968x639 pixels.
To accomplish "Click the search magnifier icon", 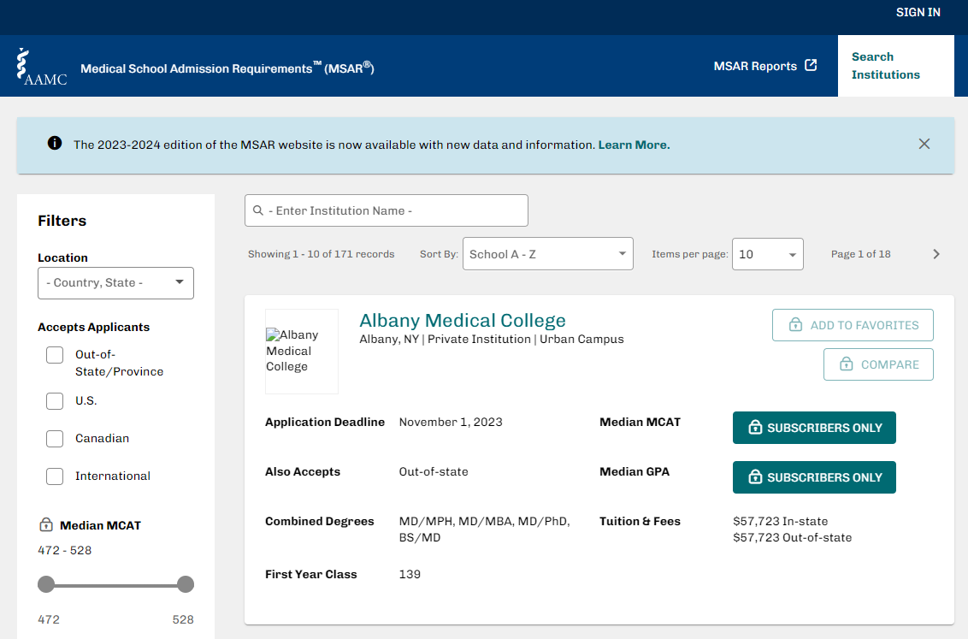I will click(x=258, y=210).
